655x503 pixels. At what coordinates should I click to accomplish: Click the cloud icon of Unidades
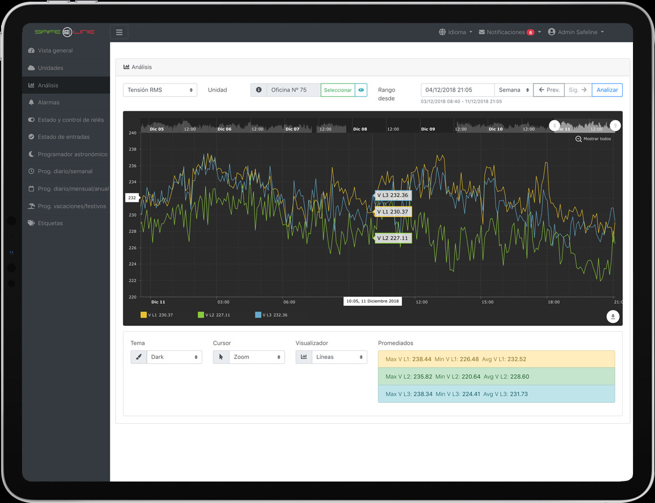click(x=31, y=68)
